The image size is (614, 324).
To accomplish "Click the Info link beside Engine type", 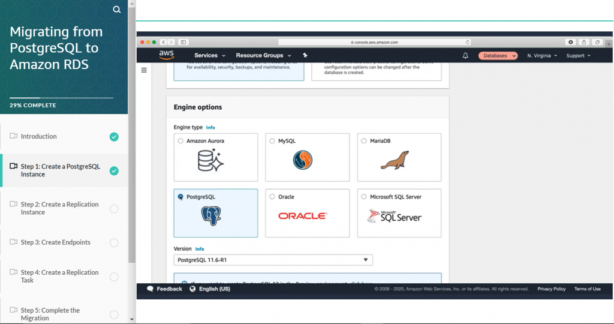I will click(210, 128).
